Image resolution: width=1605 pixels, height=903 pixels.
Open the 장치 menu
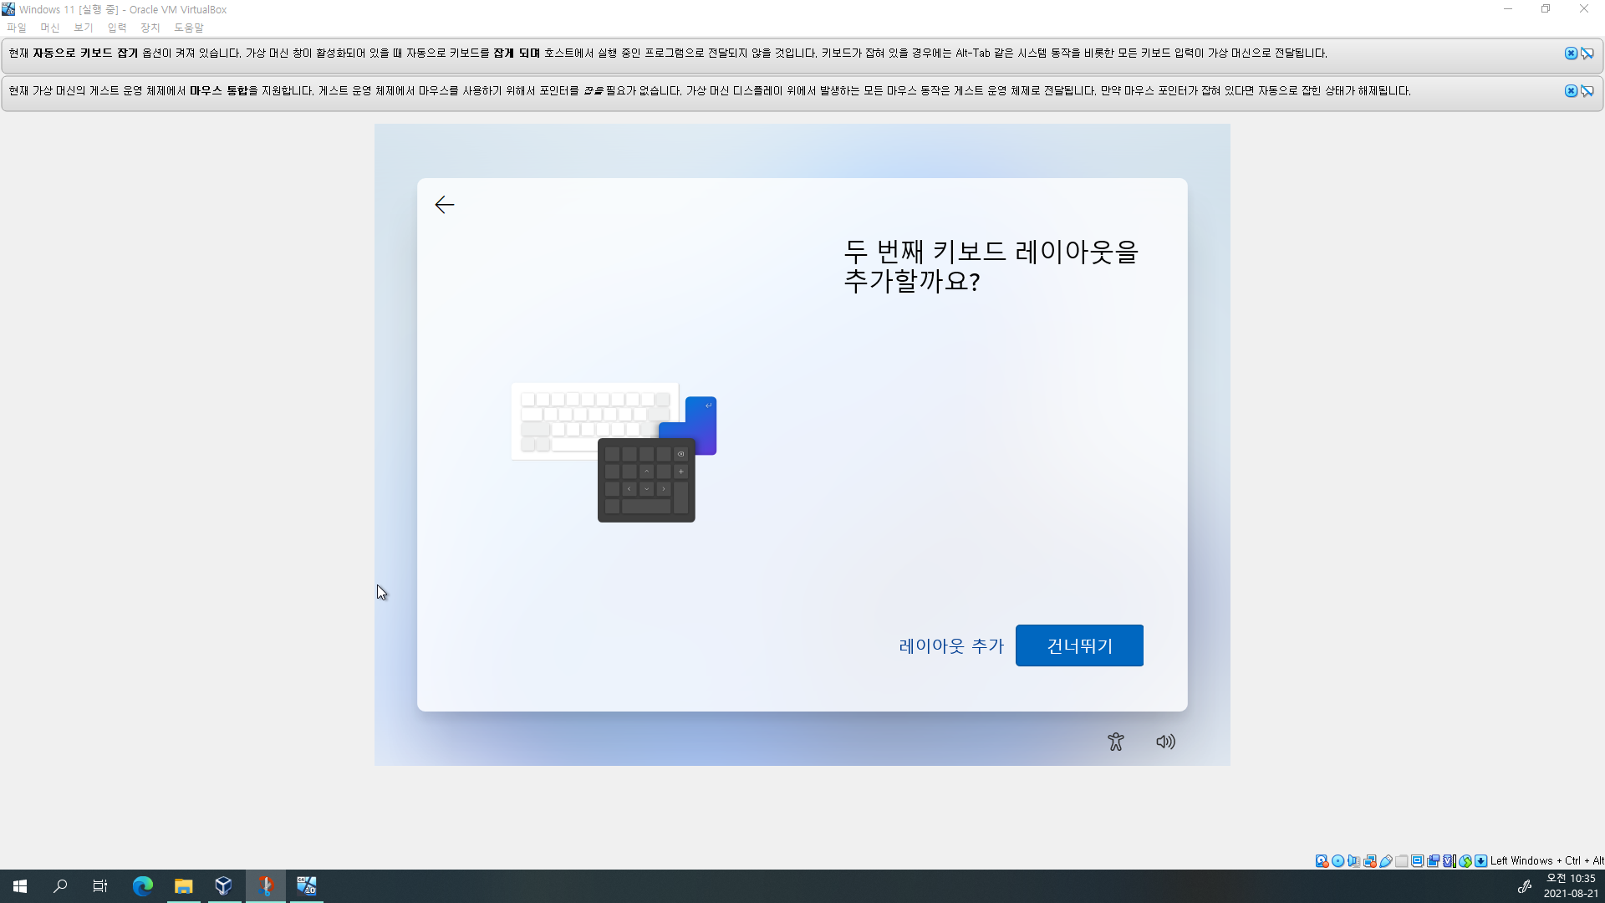[150, 28]
